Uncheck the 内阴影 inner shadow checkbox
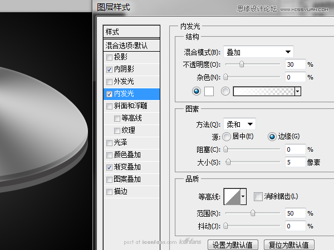 pos(109,69)
